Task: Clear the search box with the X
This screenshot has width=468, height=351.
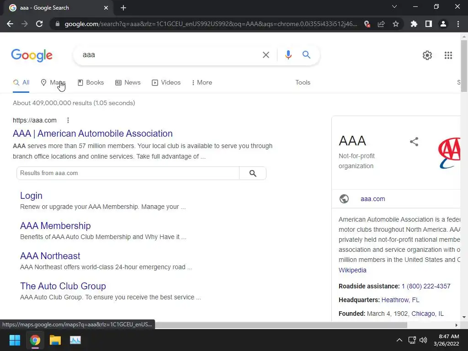Action: pos(266,55)
